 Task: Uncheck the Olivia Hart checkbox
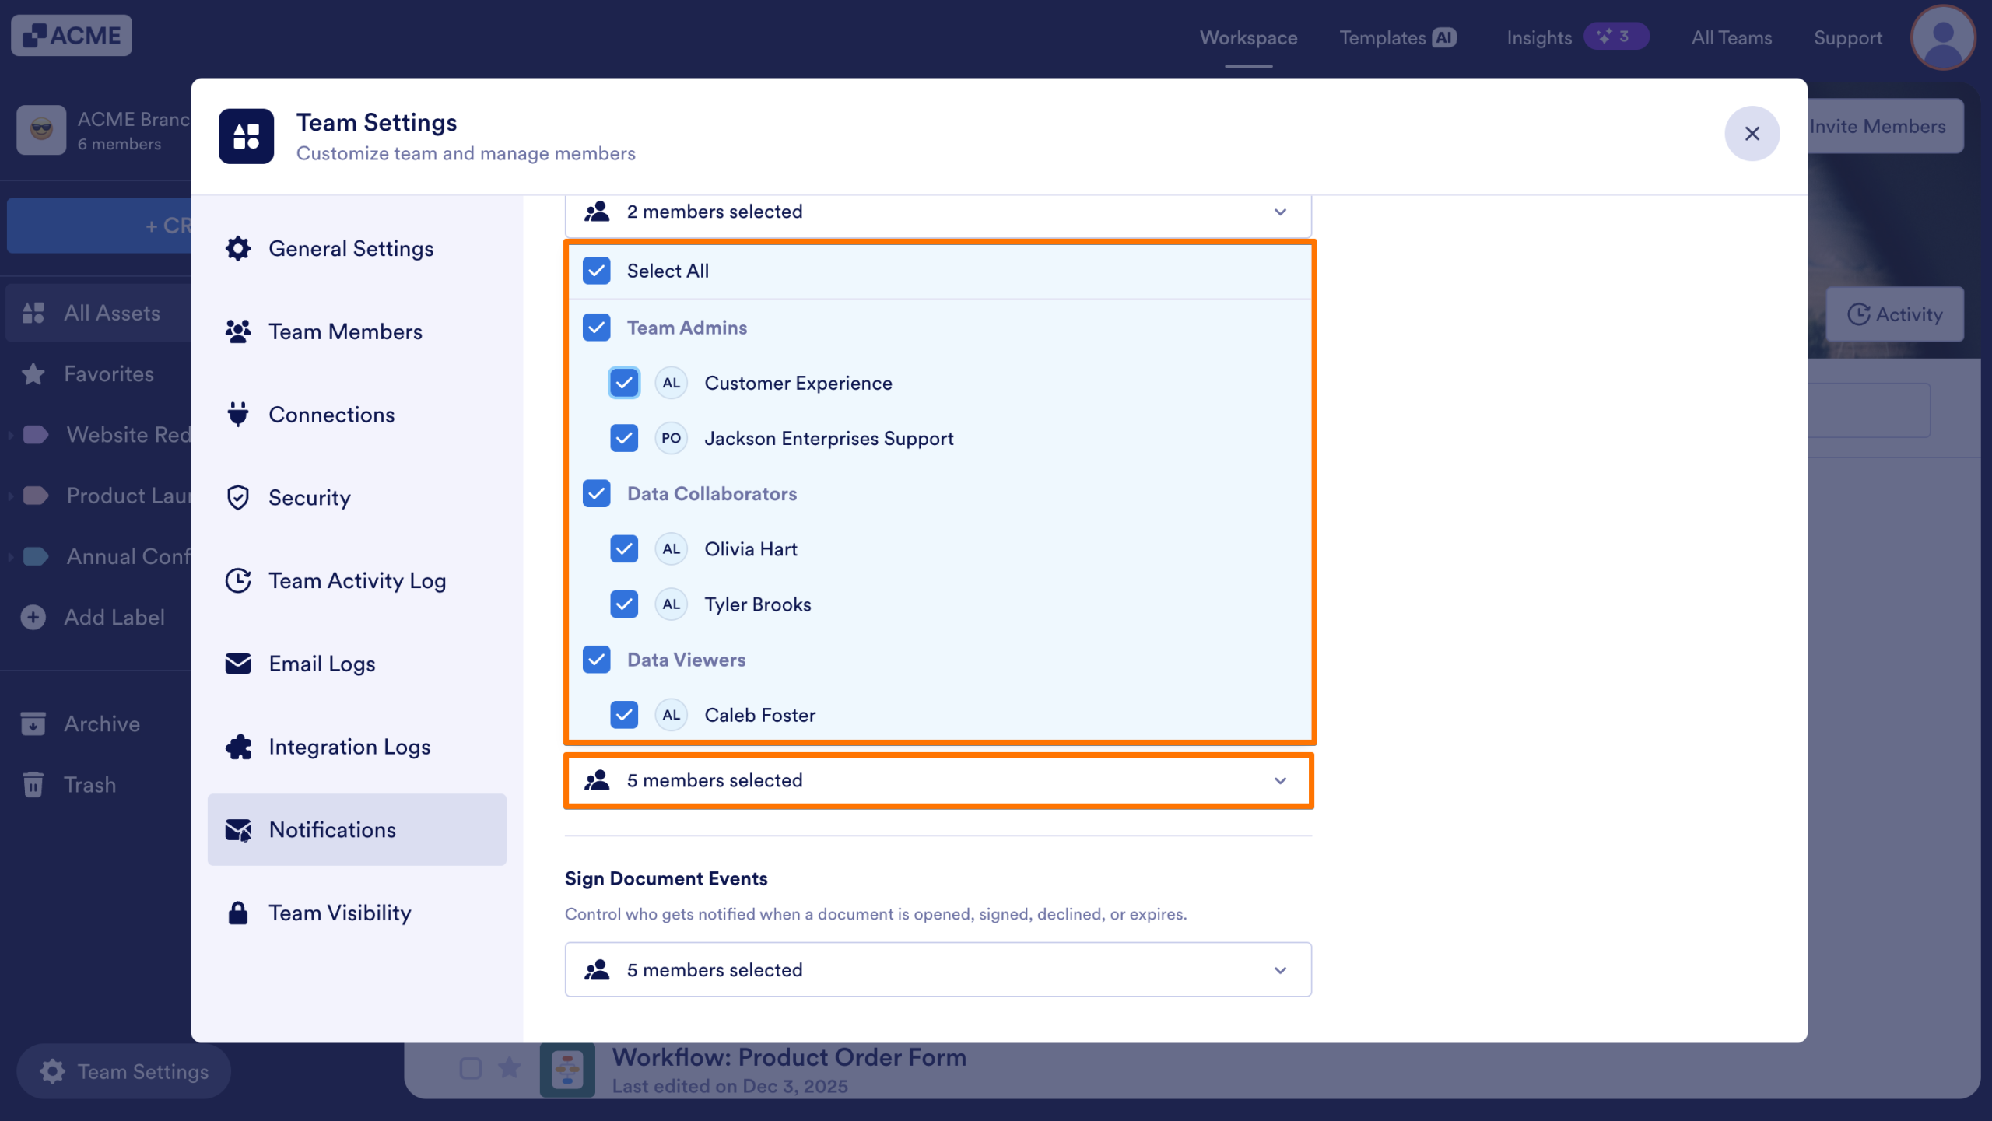pyautogui.click(x=624, y=549)
